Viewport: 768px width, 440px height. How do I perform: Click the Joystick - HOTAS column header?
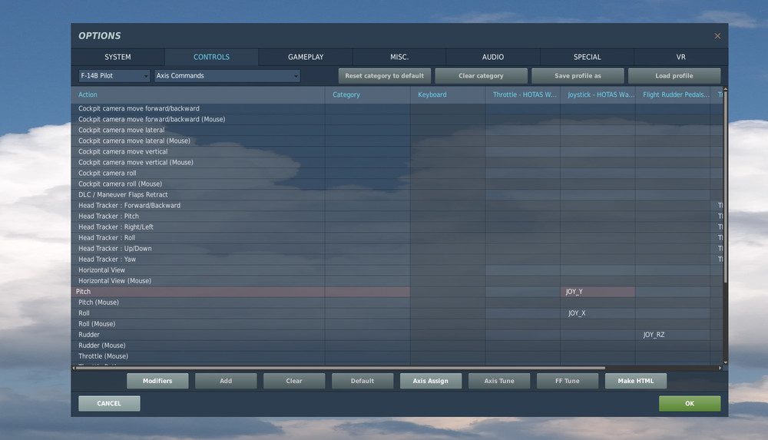tap(598, 94)
